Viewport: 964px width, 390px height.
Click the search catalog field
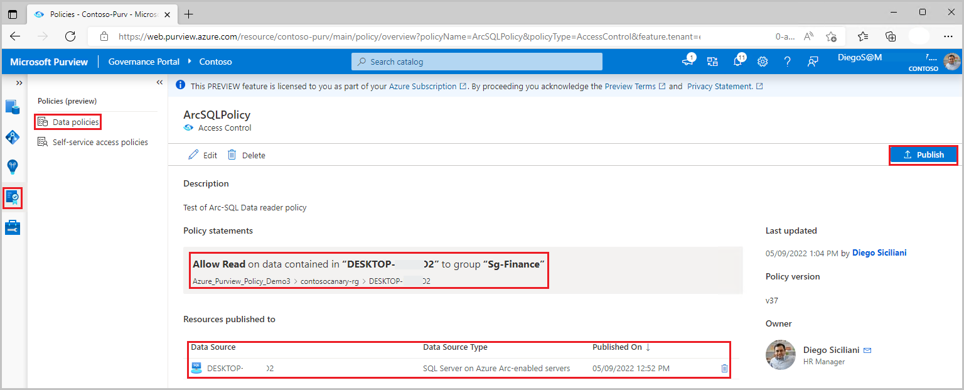476,62
